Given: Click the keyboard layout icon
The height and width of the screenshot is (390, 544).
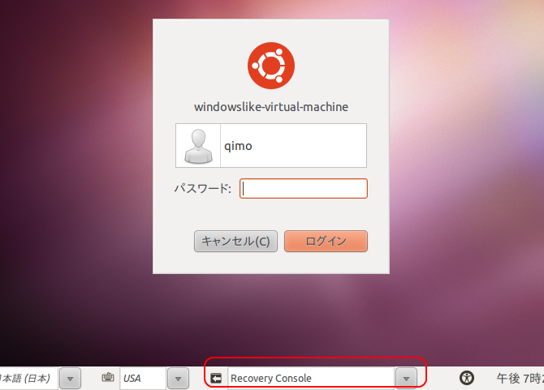Looking at the screenshot, I should (x=108, y=377).
